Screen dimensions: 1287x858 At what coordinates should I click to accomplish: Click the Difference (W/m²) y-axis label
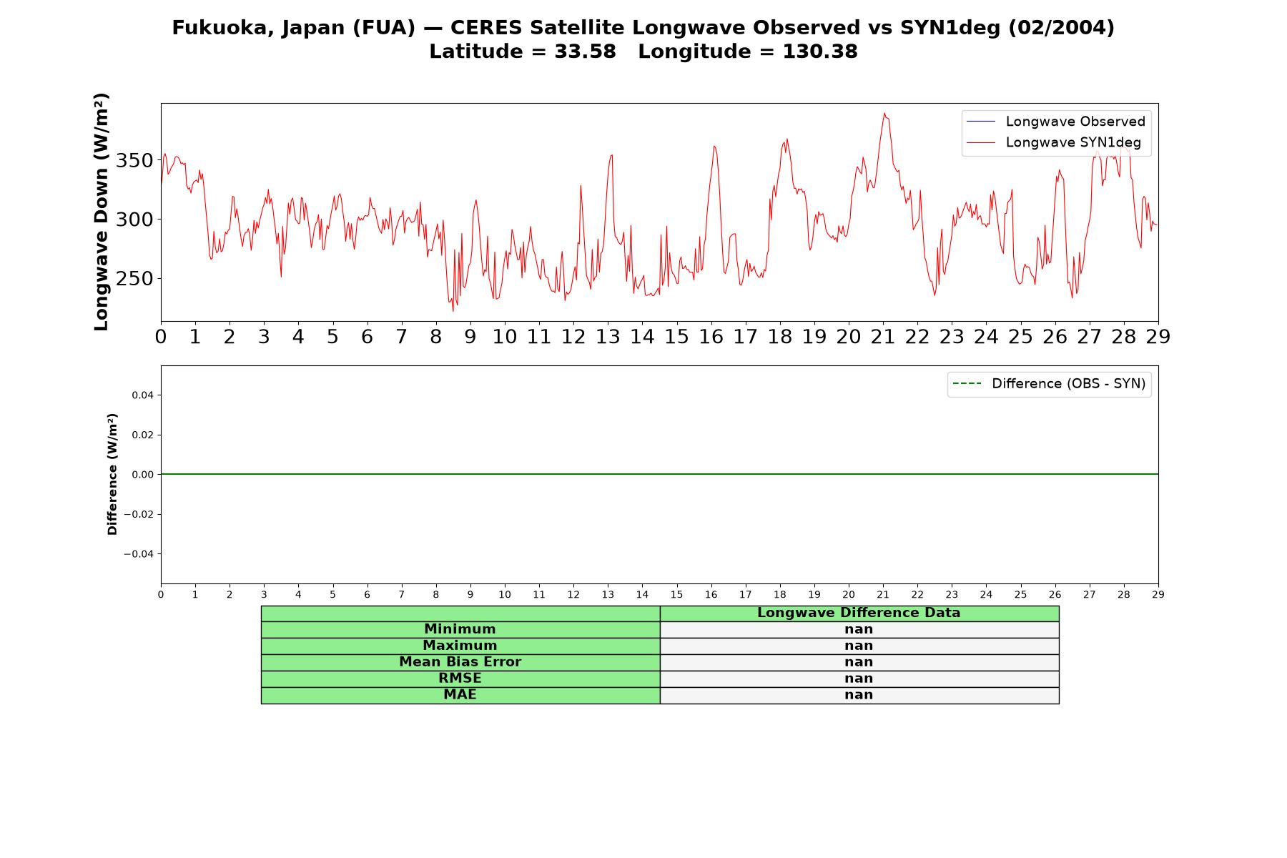[112, 474]
